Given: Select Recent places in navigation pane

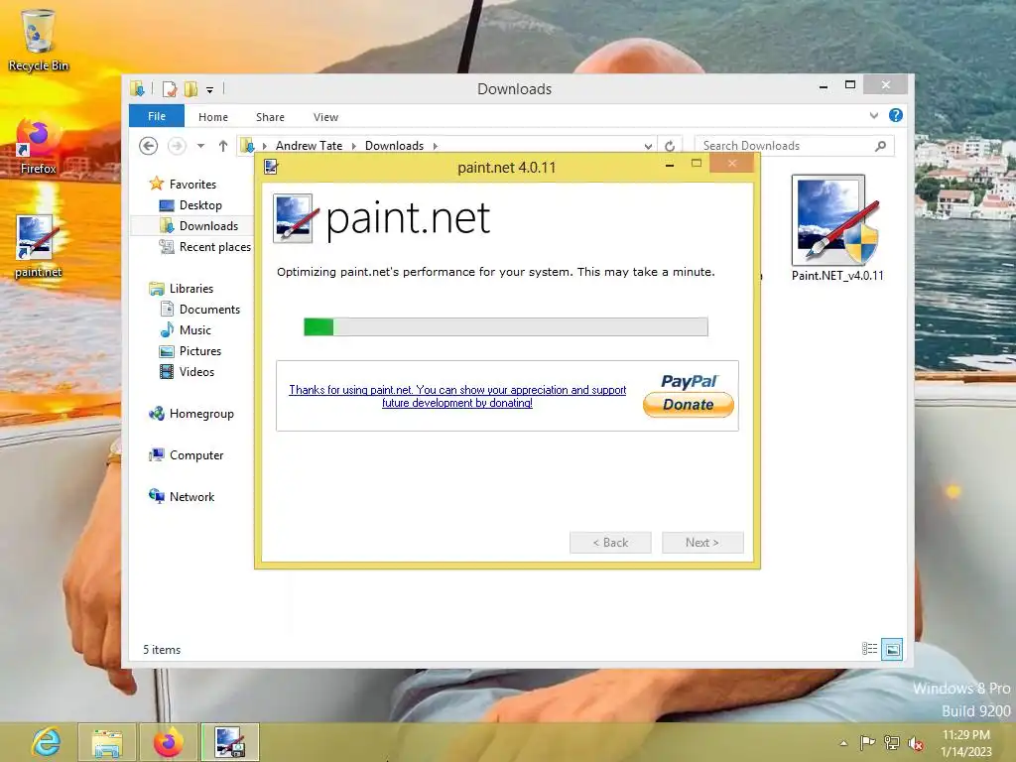Looking at the screenshot, I should click(x=204, y=247).
